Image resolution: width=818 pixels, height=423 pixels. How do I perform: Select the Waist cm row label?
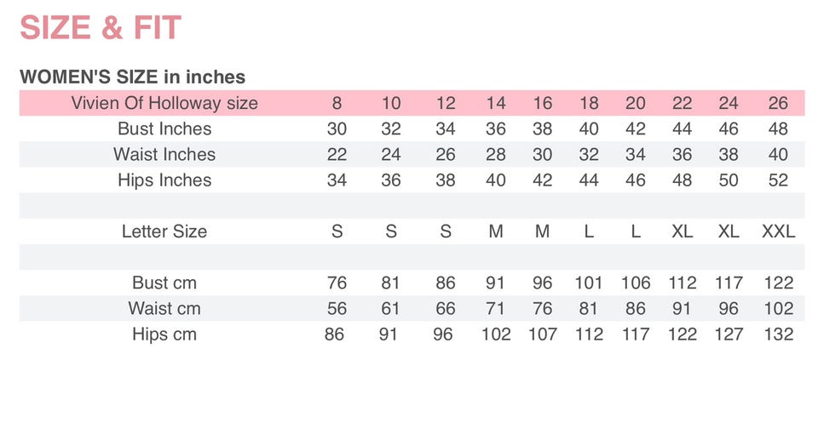(164, 308)
